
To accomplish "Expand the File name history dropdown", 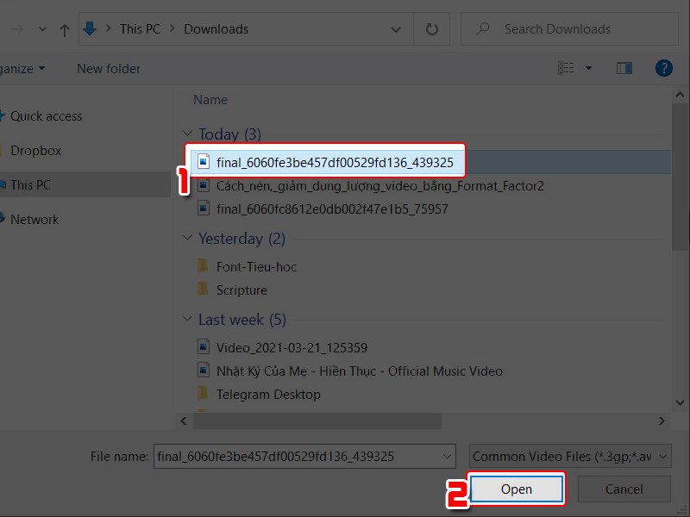I will pyautogui.click(x=446, y=457).
